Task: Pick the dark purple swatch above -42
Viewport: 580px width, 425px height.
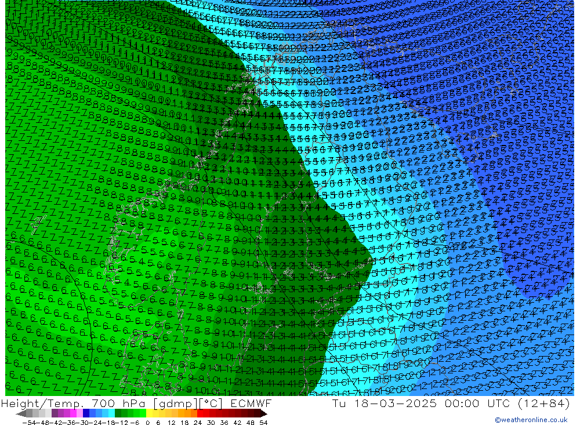Action: [x=55, y=413]
